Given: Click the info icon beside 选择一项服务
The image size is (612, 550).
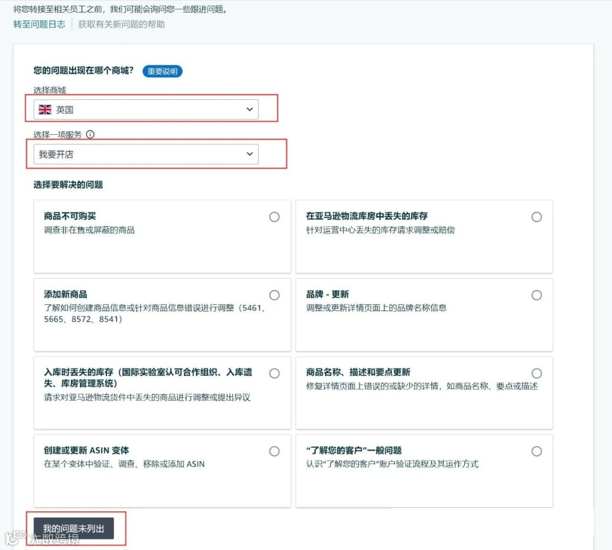Looking at the screenshot, I should click(x=90, y=135).
